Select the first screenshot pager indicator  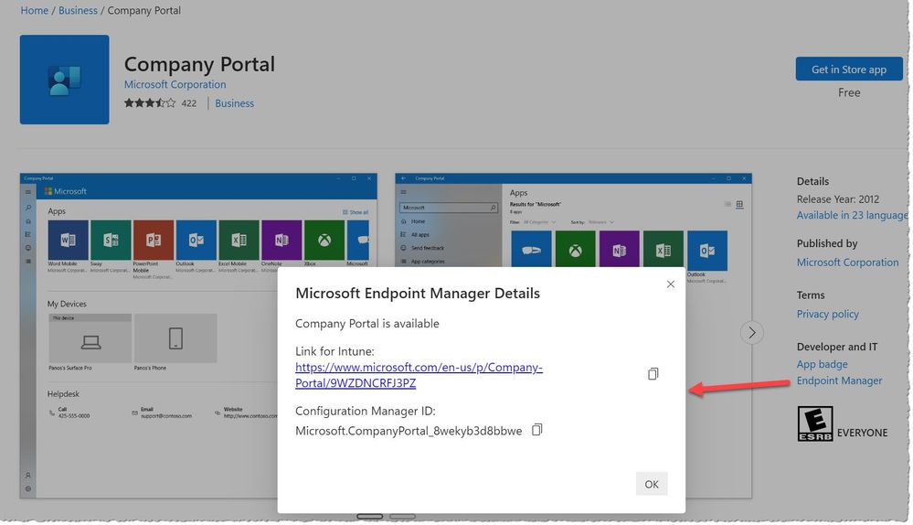click(370, 516)
